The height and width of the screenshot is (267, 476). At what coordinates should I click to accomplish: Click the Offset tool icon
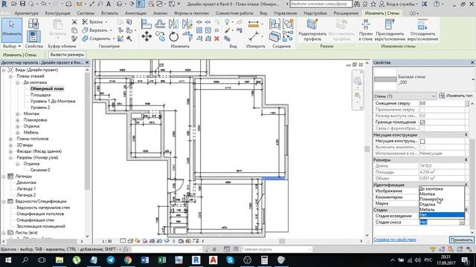(x=160, y=24)
